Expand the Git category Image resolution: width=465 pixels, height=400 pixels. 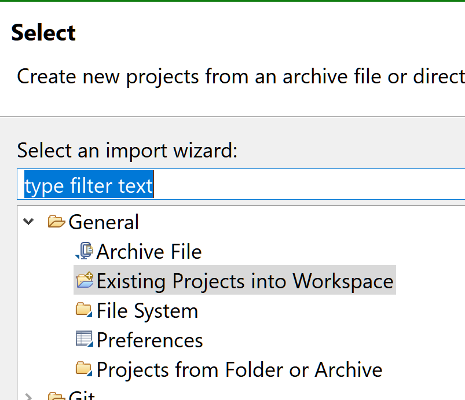click(28, 397)
